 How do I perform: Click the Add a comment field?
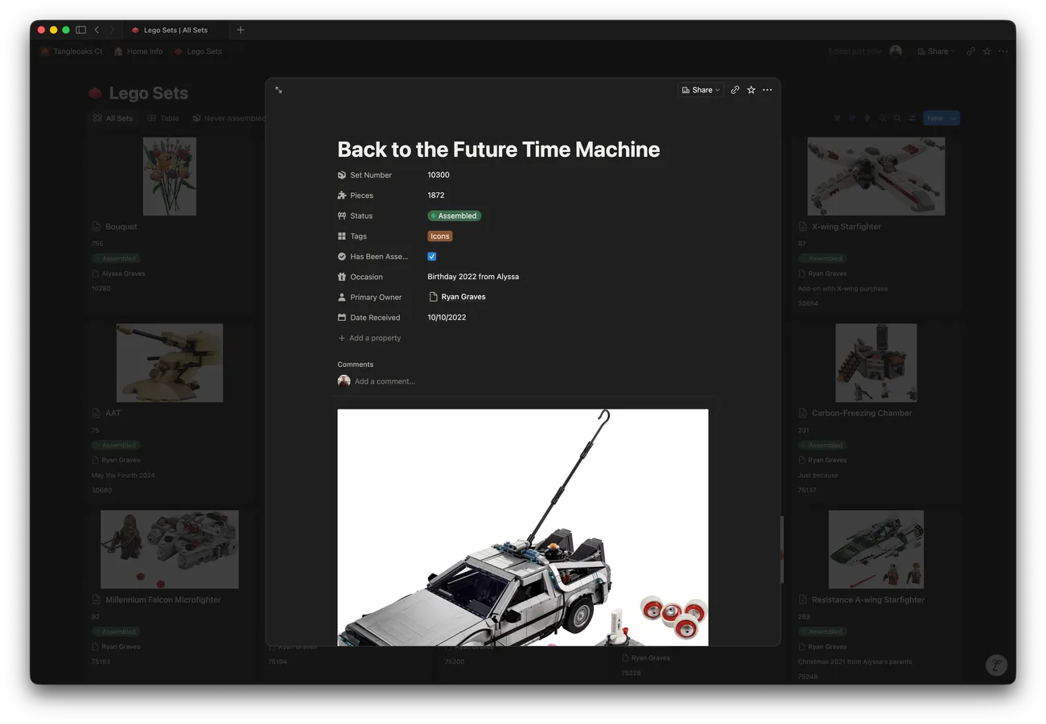[385, 381]
